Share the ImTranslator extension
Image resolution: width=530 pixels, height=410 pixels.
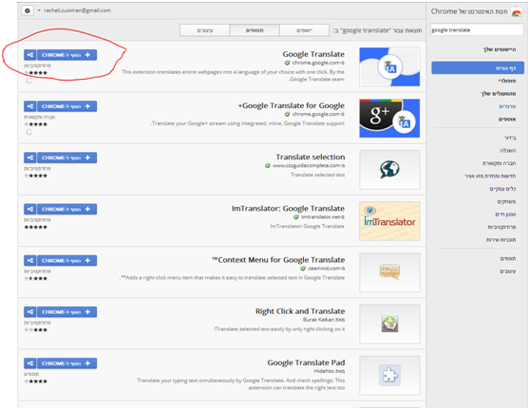[30, 209]
